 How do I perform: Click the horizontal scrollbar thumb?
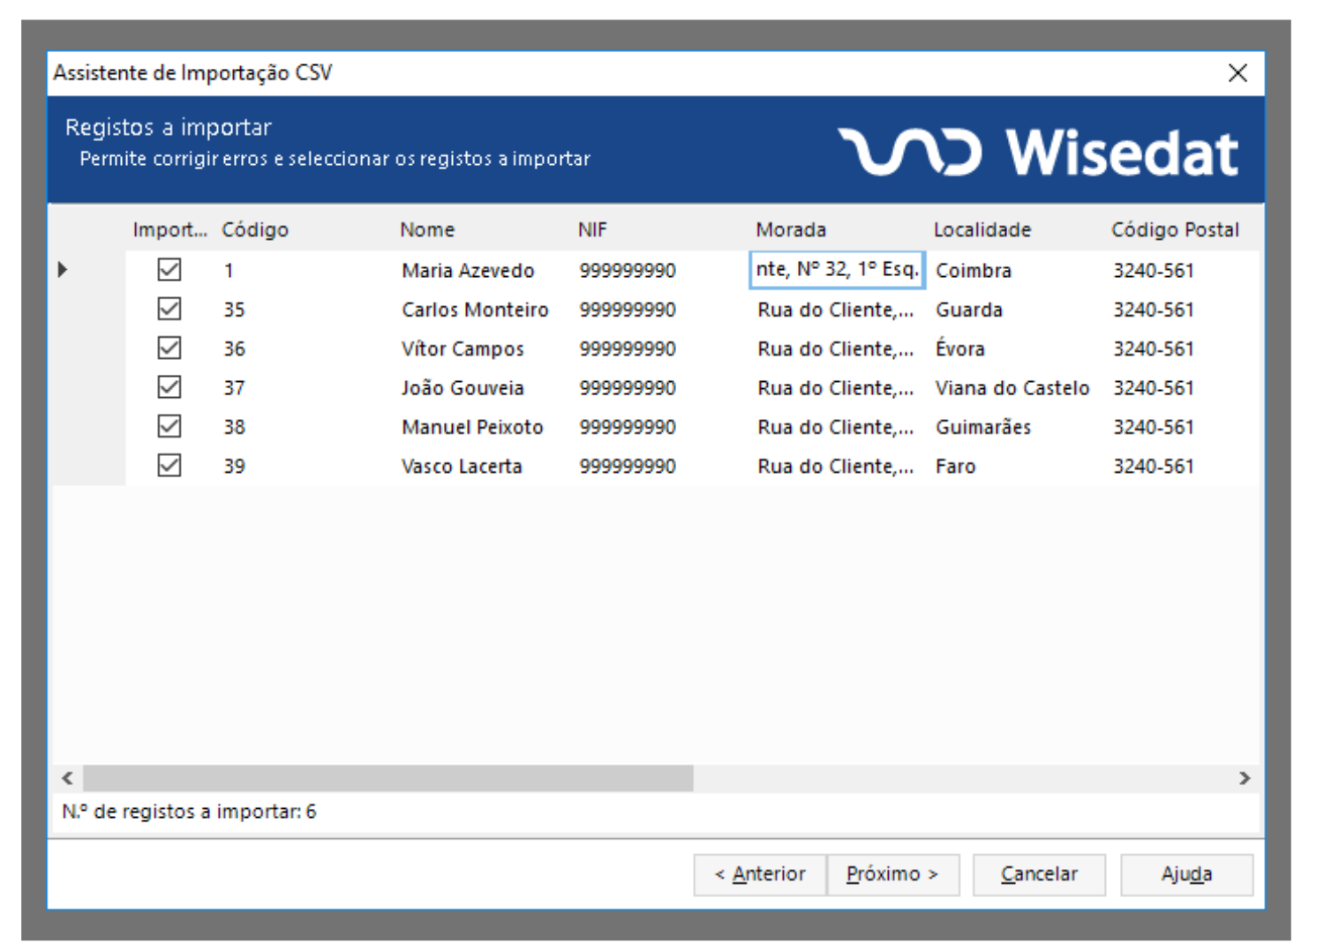pyautogui.click(x=388, y=778)
